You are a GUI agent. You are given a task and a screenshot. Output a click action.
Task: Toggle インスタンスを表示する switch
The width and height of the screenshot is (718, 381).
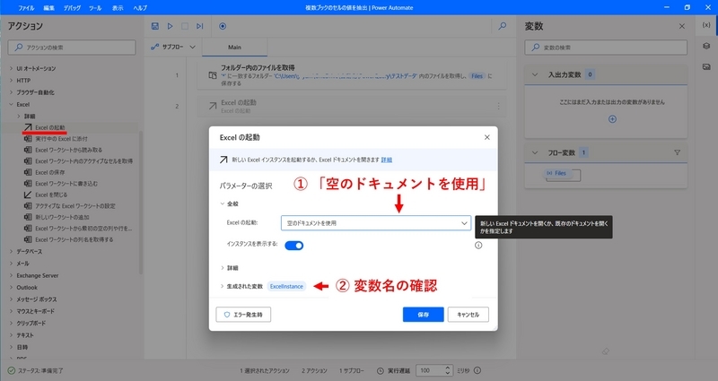click(x=294, y=246)
